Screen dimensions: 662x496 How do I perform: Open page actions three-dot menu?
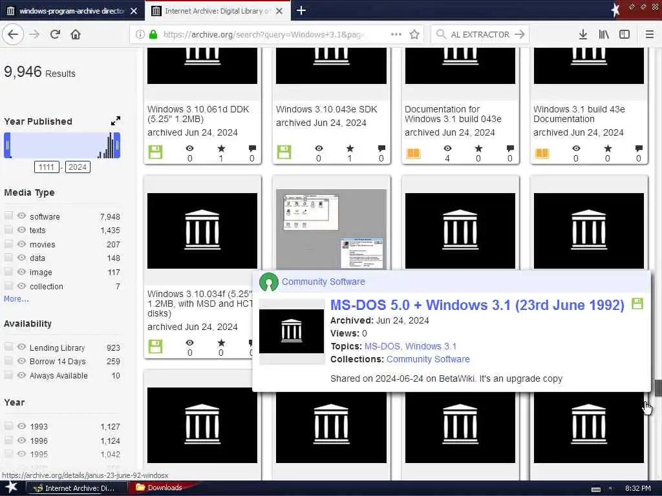(x=396, y=34)
